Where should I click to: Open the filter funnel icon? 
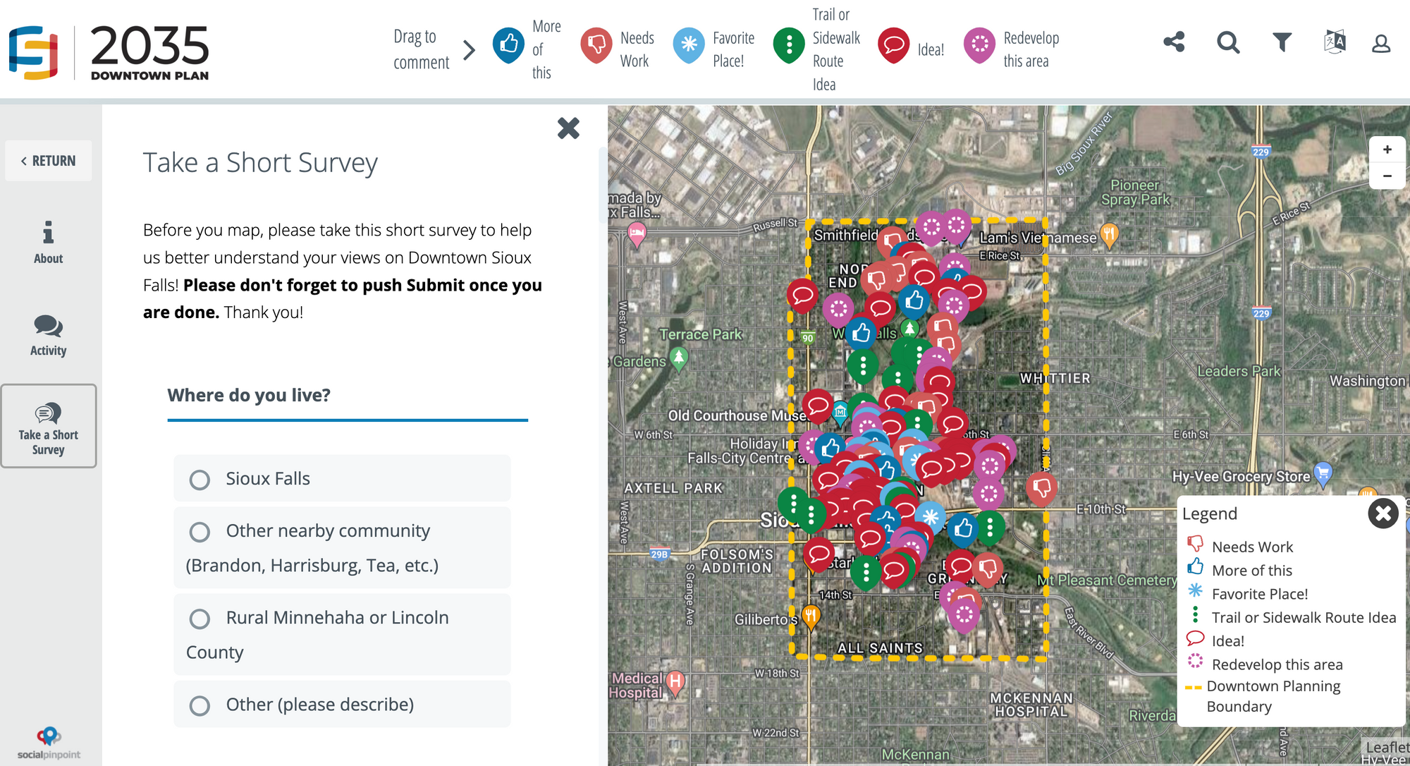point(1282,42)
